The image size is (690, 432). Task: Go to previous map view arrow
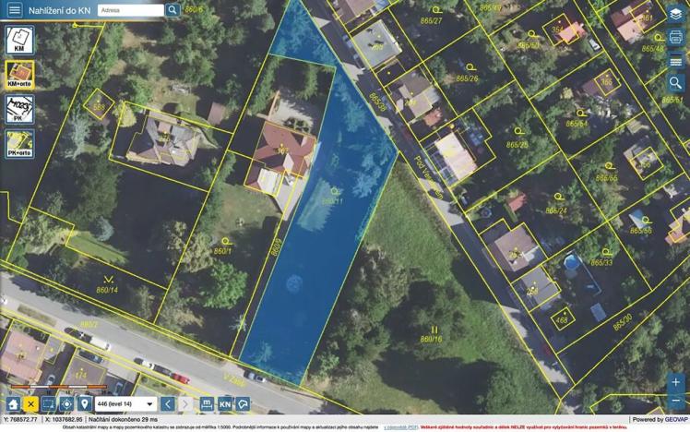click(168, 404)
